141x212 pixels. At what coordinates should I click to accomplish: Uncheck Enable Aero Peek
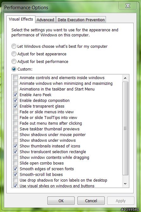(x=15, y=95)
